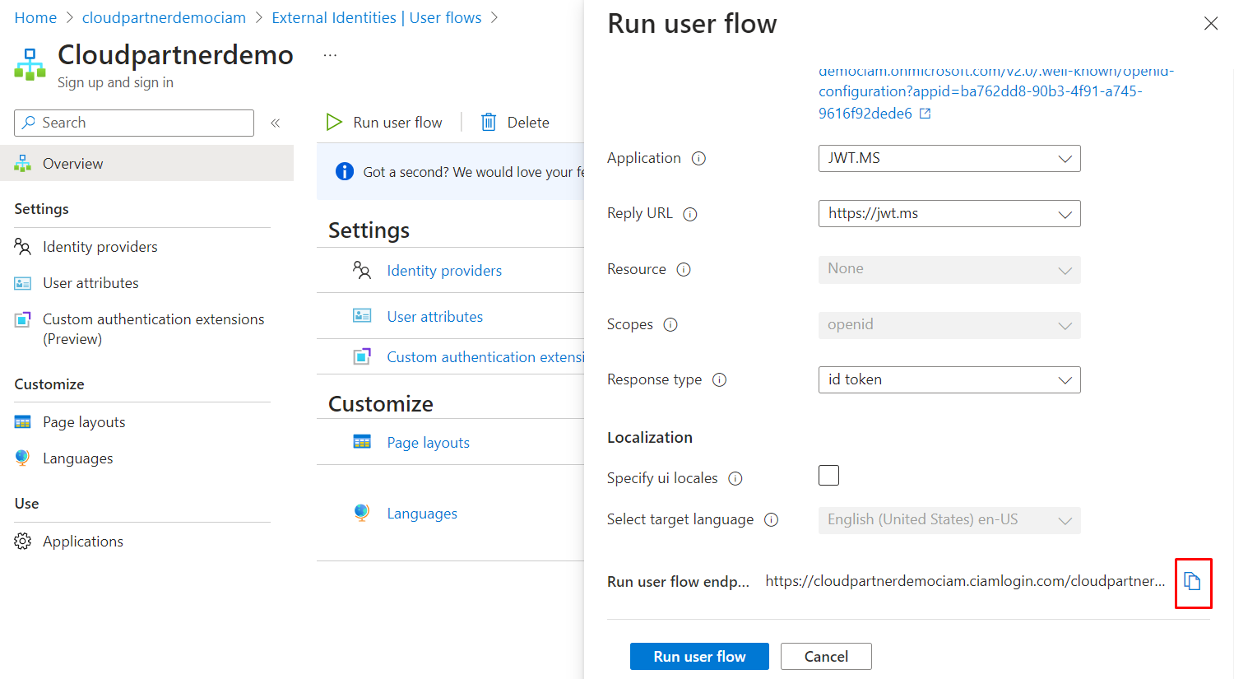
Task: Open the Response type id token dropdown
Action: pos(949,380)
